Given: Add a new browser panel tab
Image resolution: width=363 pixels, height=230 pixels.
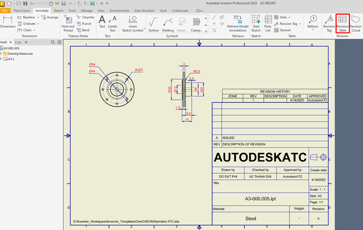Looking at the screenshot, I should (x=26, y=42).
